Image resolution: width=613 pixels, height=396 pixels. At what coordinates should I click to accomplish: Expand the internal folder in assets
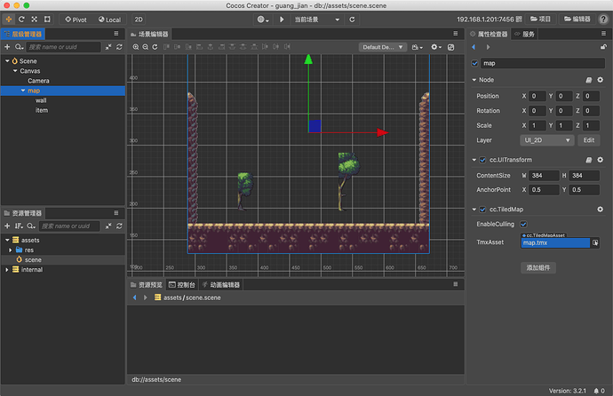[7, 269]
